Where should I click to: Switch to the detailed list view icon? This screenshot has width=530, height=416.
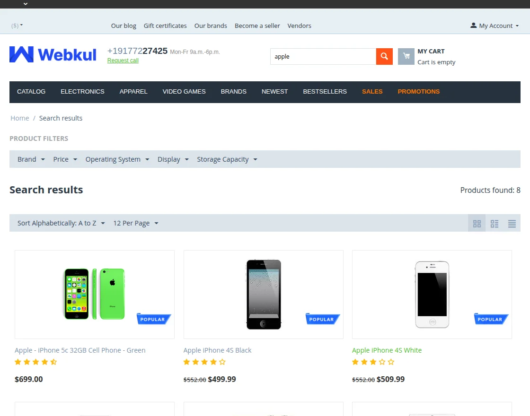pos(494,223)
